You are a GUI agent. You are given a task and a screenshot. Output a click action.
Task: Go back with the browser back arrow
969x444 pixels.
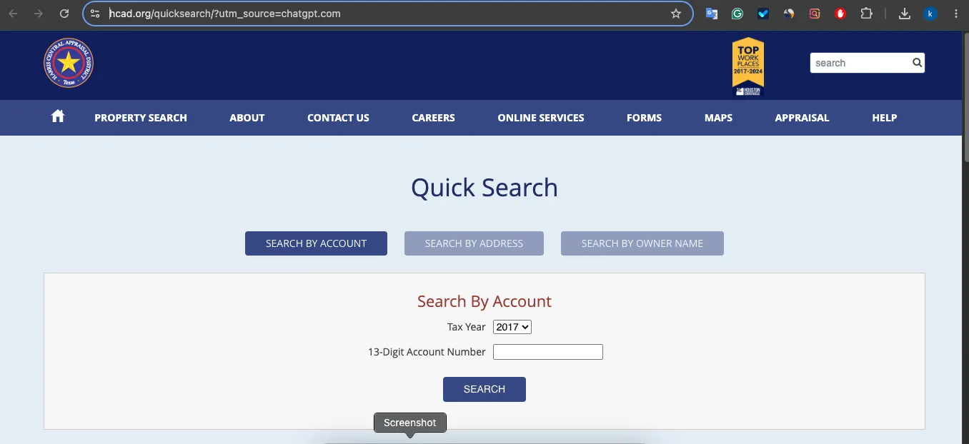tap(13, 14)
